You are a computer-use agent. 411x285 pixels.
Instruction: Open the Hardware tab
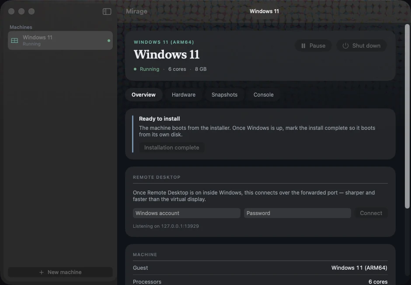pyautogui.click(x=184, y=95)
